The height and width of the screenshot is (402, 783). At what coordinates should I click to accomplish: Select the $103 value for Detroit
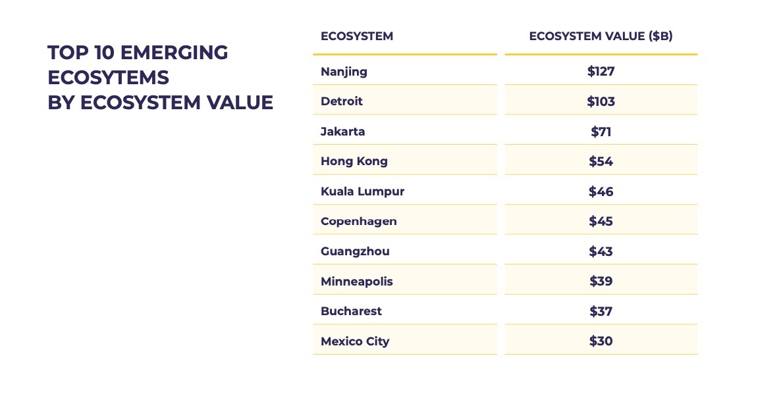pyautogui.click(x=601, y=101)
